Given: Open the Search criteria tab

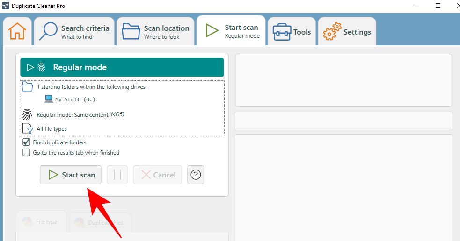Looking at the screenshot, I should pyautogui.click(x=74, y=32).
